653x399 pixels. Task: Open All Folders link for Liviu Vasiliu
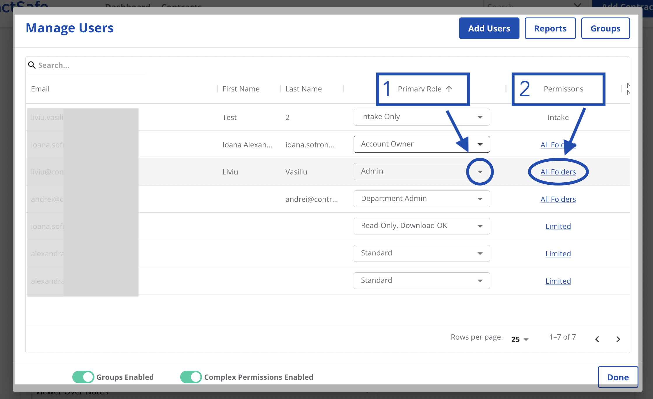pos(558,172)
